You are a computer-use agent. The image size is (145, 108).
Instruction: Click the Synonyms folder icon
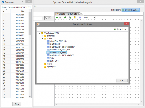click(x=45, y=67)
